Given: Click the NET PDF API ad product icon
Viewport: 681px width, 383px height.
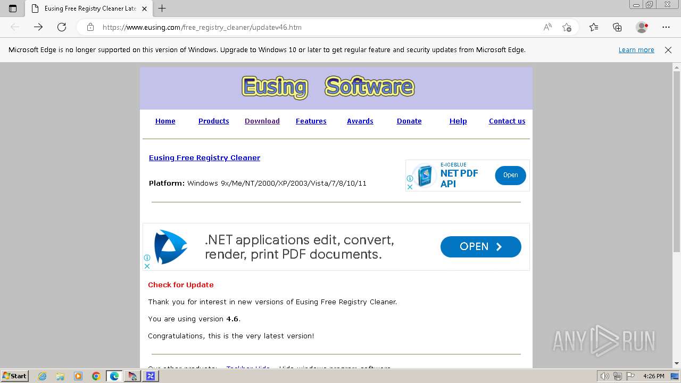Looking at the screenshot, I should pyautogui.click(x=424, y=176).
